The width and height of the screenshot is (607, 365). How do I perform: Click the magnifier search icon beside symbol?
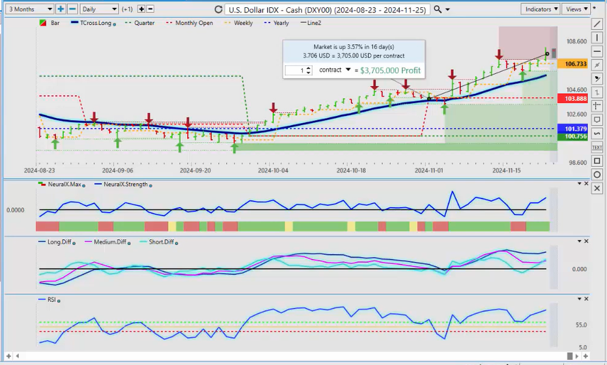click(438, 9)
